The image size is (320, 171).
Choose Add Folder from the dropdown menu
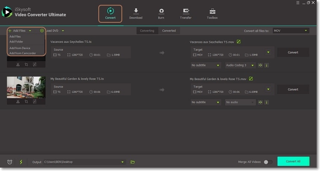16,42
